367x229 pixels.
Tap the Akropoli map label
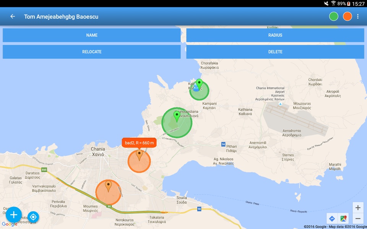[333, 94]
